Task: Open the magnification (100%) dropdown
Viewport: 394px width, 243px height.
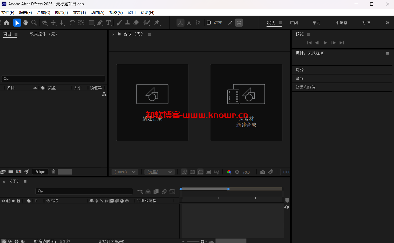Action: 125,172
